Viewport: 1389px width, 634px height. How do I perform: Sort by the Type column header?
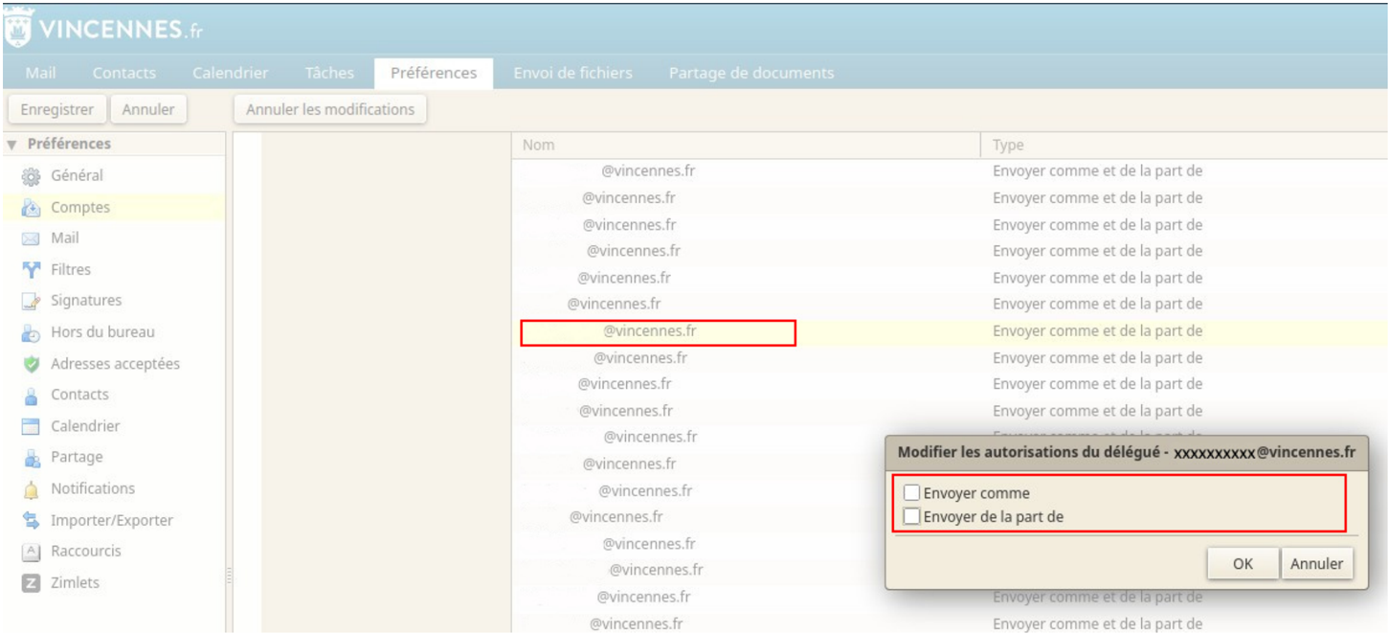click(1184, 146)
